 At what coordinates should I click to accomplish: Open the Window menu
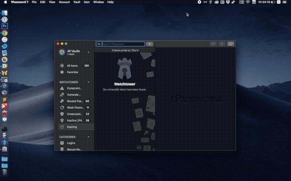click(x=99, y=2)
